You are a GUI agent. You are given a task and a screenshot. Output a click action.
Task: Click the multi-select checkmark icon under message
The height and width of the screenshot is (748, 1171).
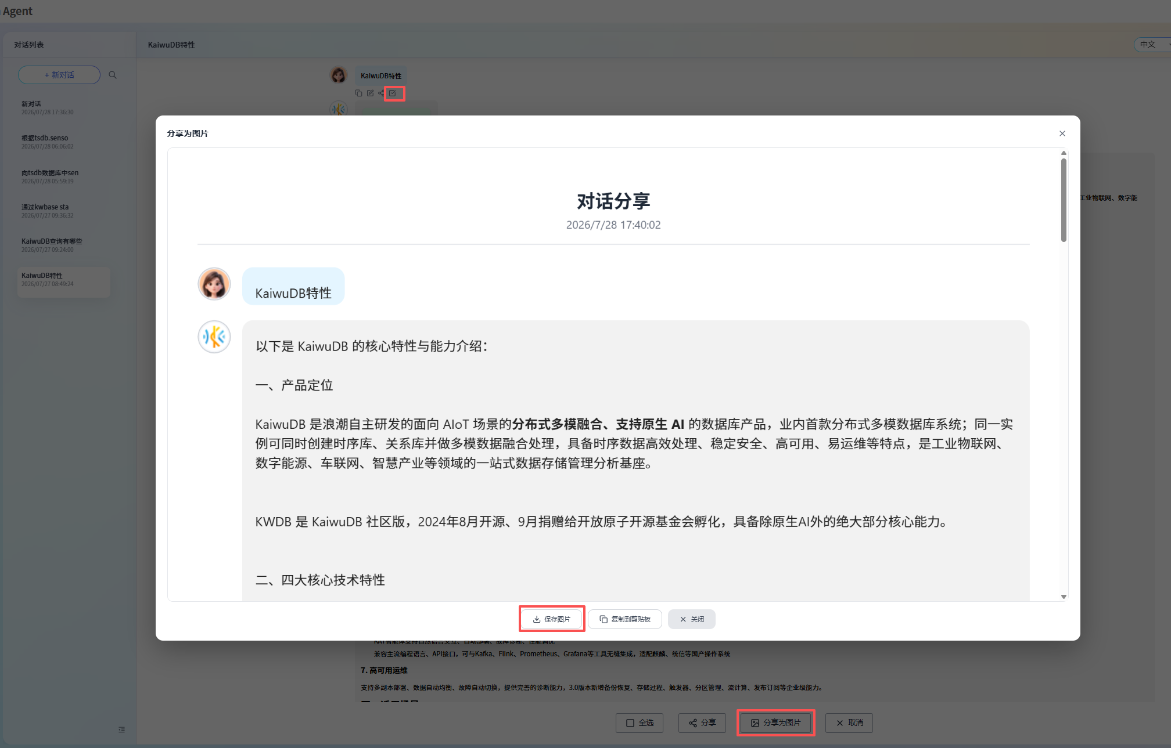pos(393,93)
